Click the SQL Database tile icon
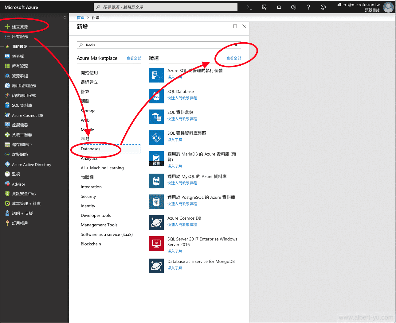 click(x=156, y=96)
